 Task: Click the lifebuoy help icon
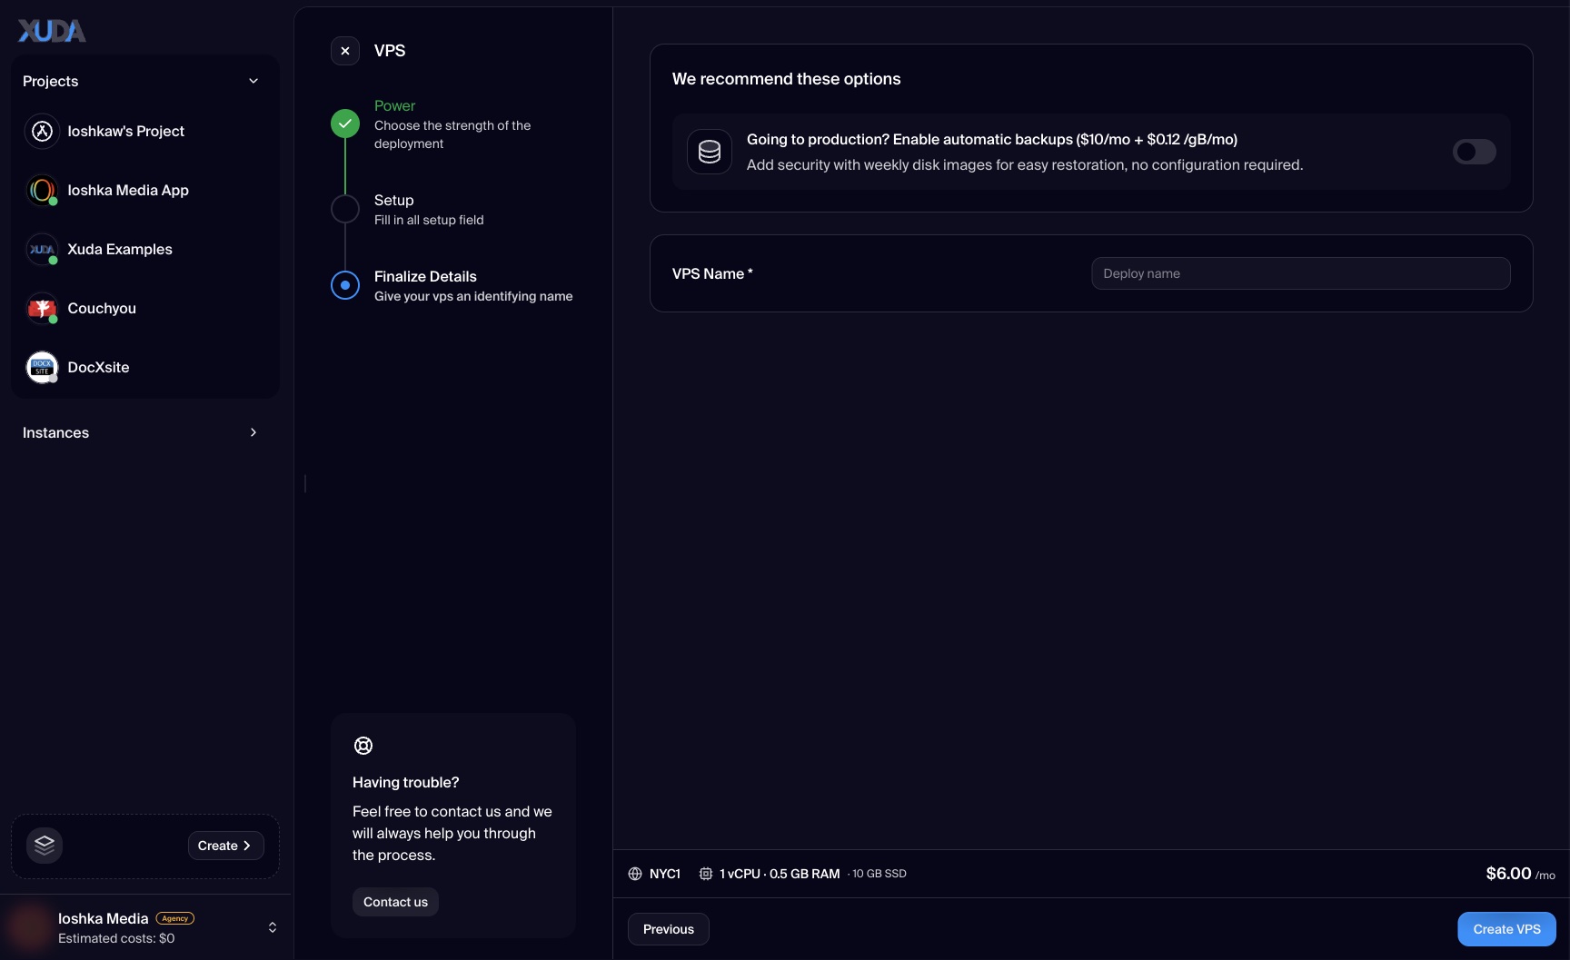[x=363, y=746]
